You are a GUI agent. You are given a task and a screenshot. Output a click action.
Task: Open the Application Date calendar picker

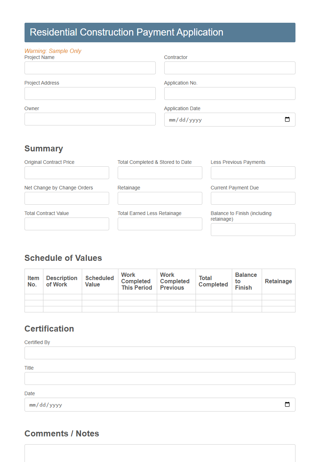287,120
